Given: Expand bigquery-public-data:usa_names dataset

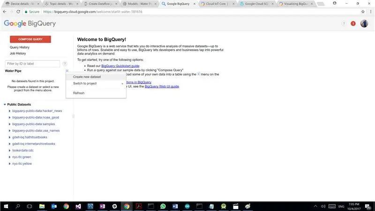Looking at the screenshot, I should 9,131.
